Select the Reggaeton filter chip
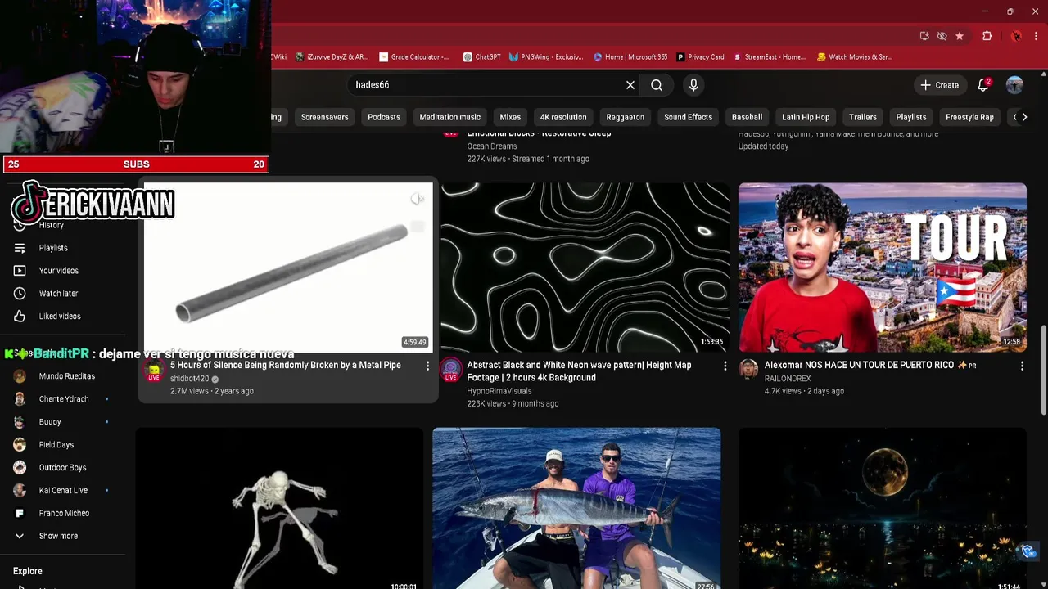 tap(625, 117)
